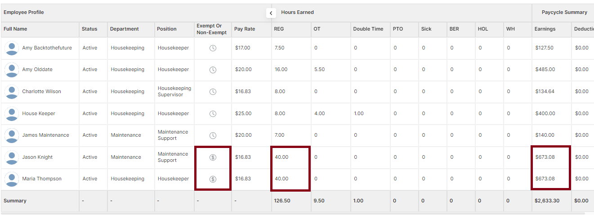Click the Paycycle Summary section header

click(564, 12)
